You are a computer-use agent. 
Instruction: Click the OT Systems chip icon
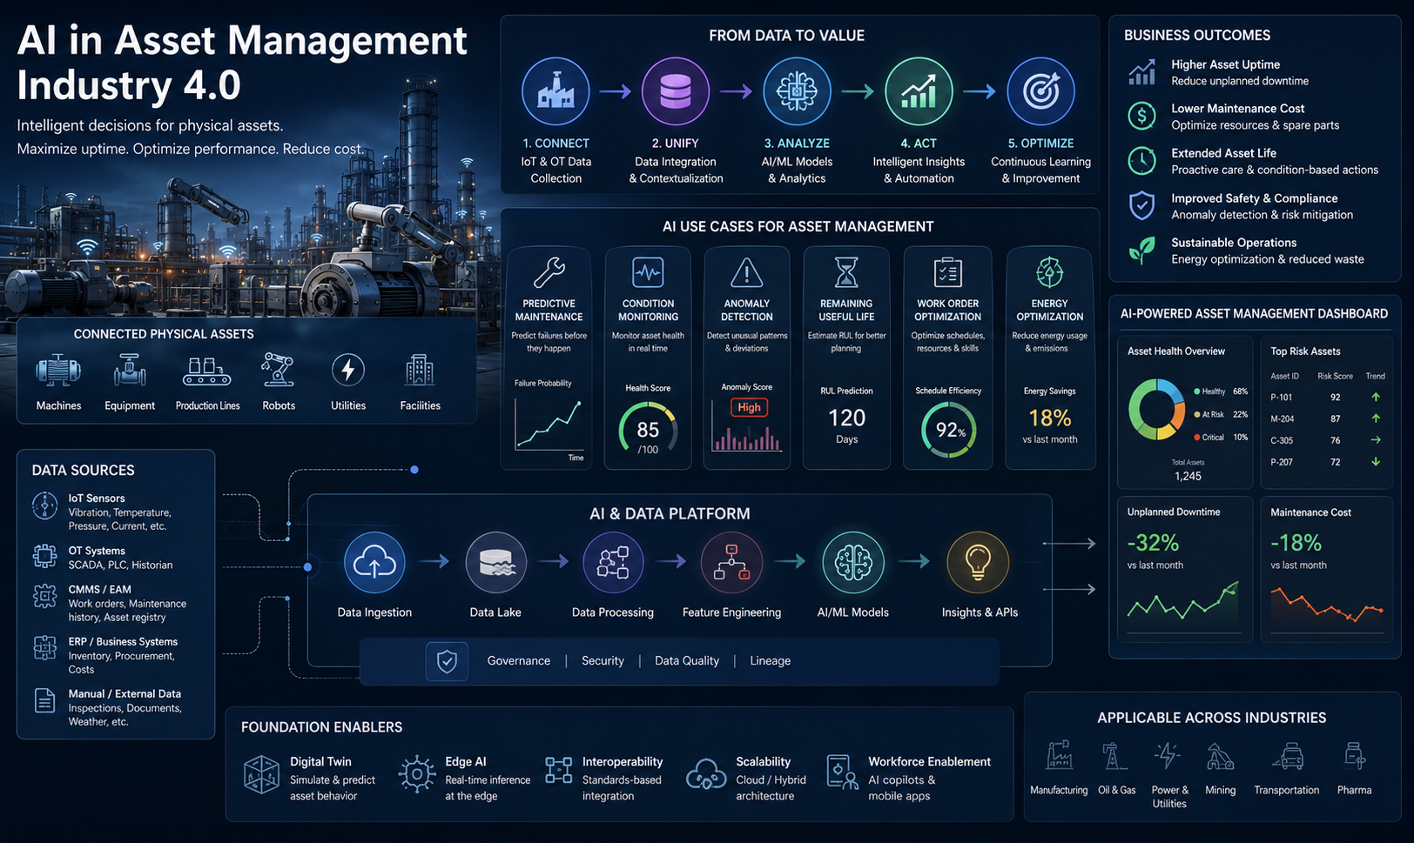pos(44,556)
